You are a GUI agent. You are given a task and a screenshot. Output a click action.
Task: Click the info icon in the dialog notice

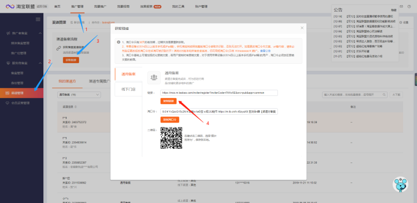tap(118, 42)
